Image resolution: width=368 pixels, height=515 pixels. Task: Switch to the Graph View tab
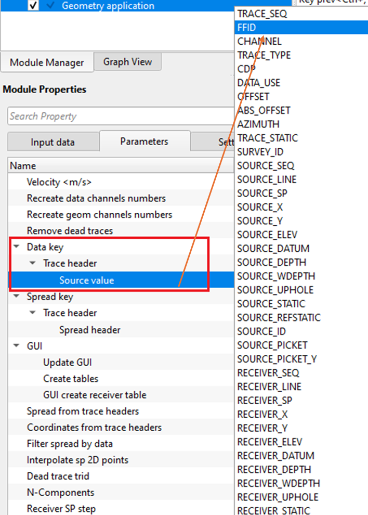(x=127, y=62)
